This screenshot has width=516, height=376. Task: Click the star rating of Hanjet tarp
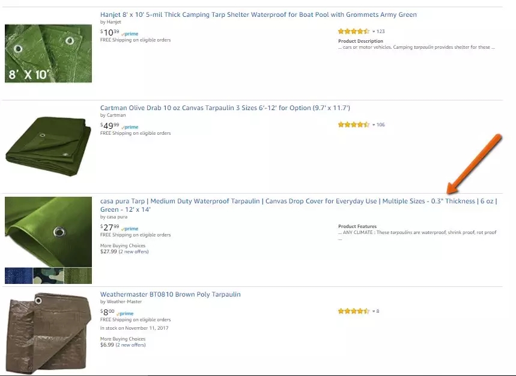(354, 31)
